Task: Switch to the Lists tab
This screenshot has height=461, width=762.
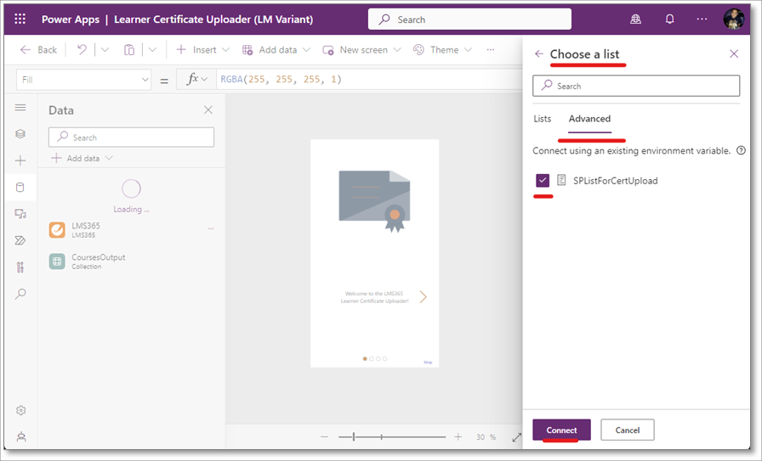Action: [x=542, y=119]
